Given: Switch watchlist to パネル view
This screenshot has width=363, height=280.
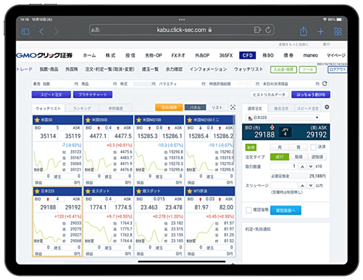Looking at the screenshot, I should (195, 108).
